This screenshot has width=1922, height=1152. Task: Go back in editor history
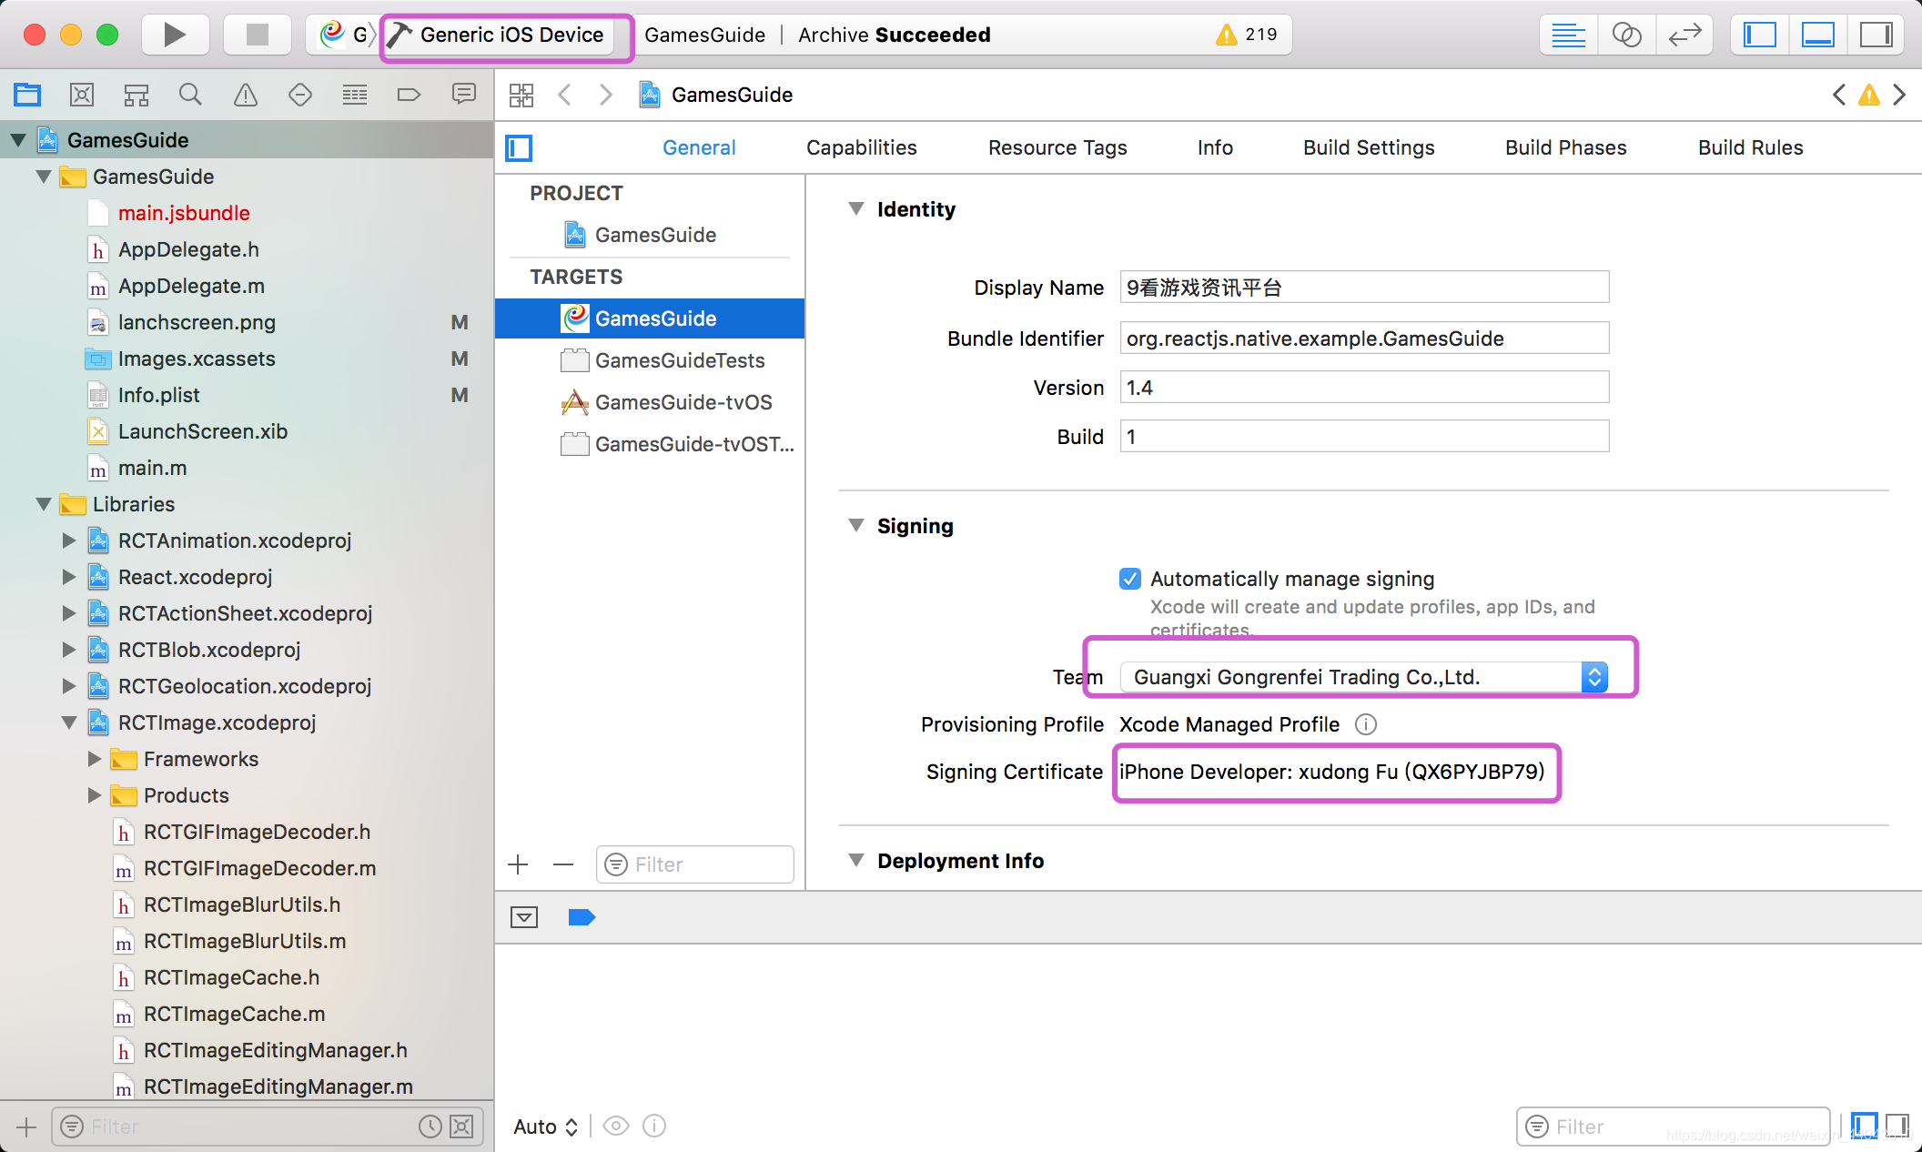(x=565, y=95)
